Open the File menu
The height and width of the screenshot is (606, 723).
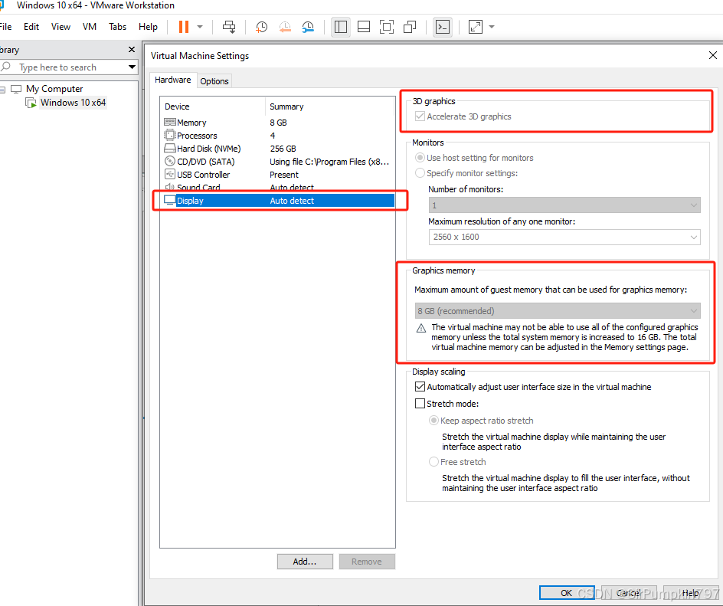coord(5,27)
